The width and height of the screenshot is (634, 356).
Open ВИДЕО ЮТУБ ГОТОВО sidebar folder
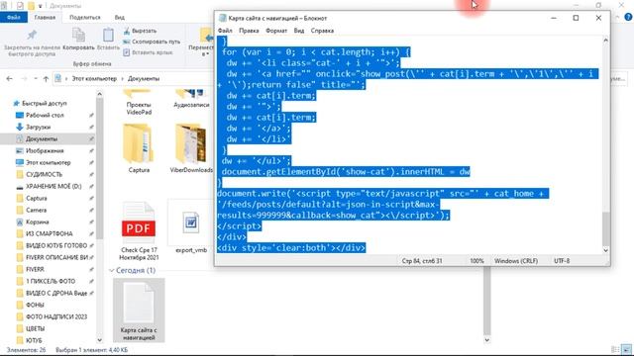click(x=56, y=245)
